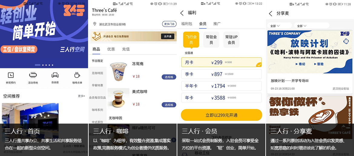Select the 月卡 ¥299 plan option
This screenshot has height=156, width=354.
point(221,62)
